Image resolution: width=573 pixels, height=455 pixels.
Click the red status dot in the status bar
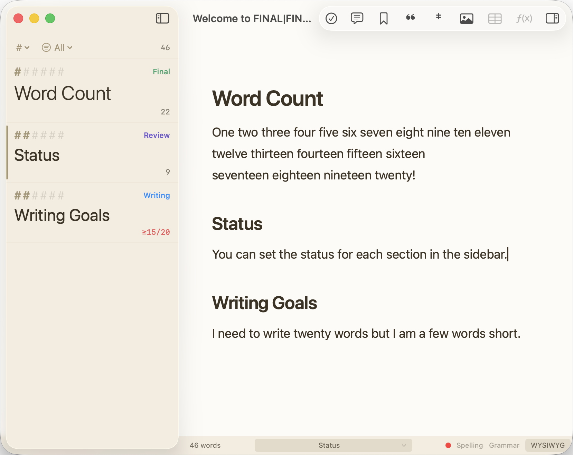(x=448, y=445)
